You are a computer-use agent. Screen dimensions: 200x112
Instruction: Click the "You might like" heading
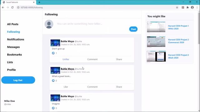[x=156, y=16]
